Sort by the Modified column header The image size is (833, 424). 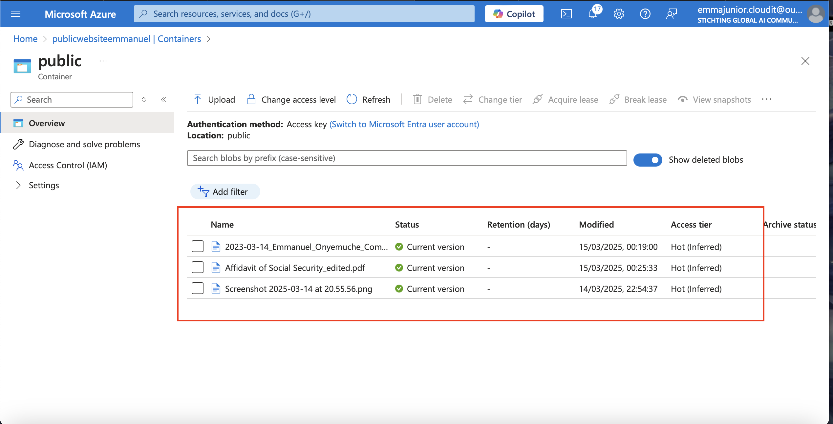coord(596,225)
